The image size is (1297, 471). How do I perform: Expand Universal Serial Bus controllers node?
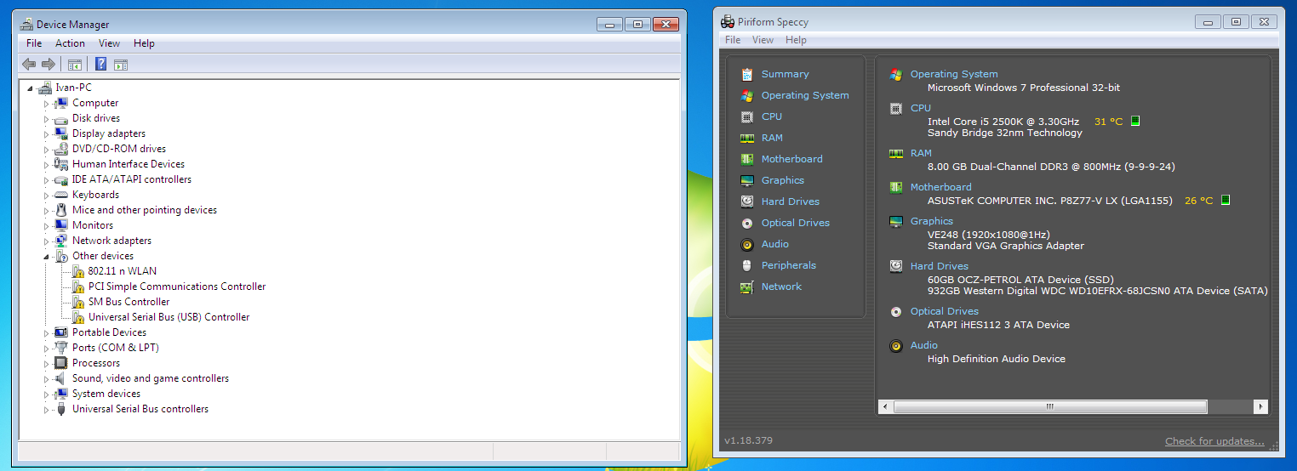tap(47, 409)
